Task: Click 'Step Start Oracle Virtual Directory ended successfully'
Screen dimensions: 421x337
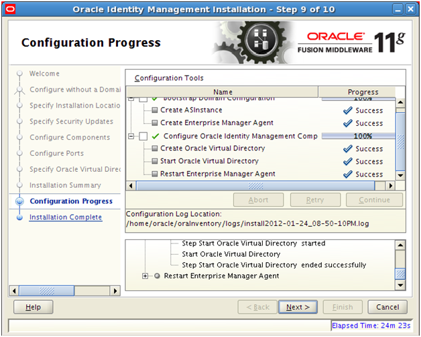Action: (x=274, y=265)
